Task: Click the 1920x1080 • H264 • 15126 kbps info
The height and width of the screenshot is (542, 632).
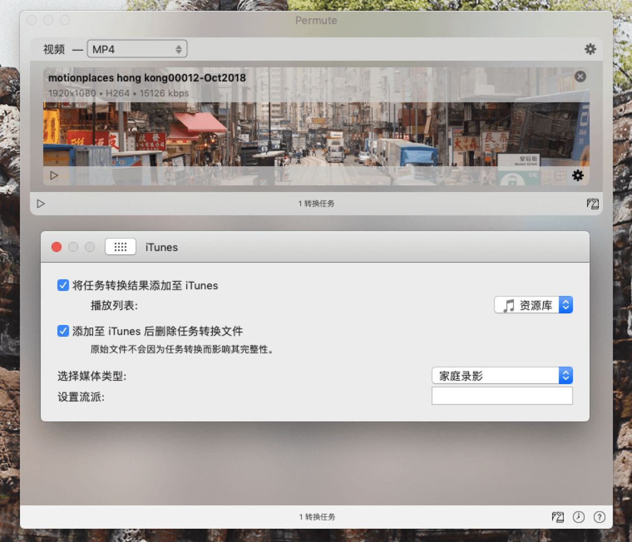Action: coord(118,93)
